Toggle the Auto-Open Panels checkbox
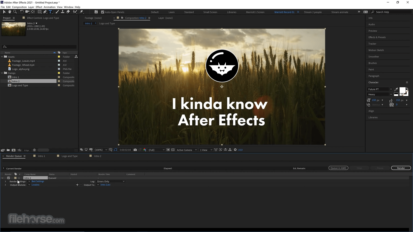Image resolution: width=413 pixels, height=232 pixels. point(102,12)
